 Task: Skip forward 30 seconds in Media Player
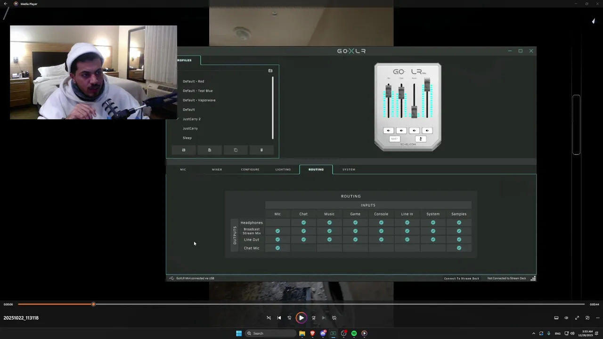click(313, 318)
